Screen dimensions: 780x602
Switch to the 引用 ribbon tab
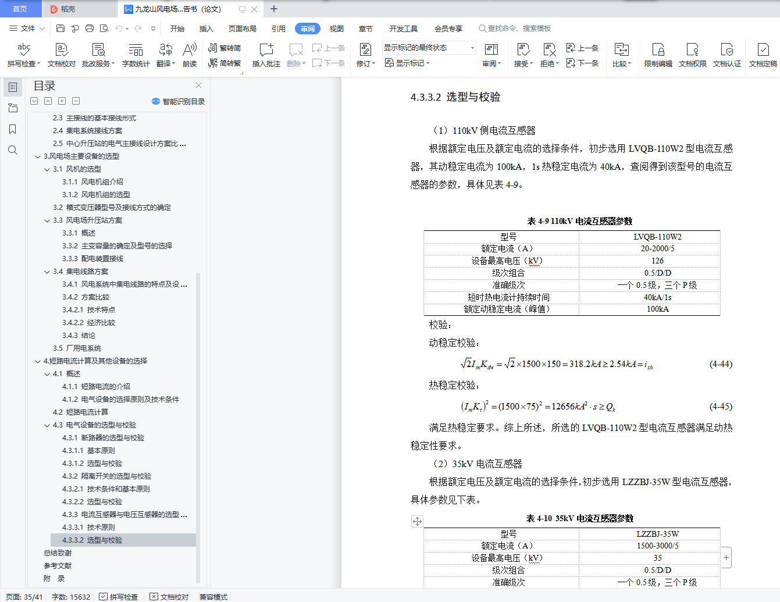tap(278, 29)
